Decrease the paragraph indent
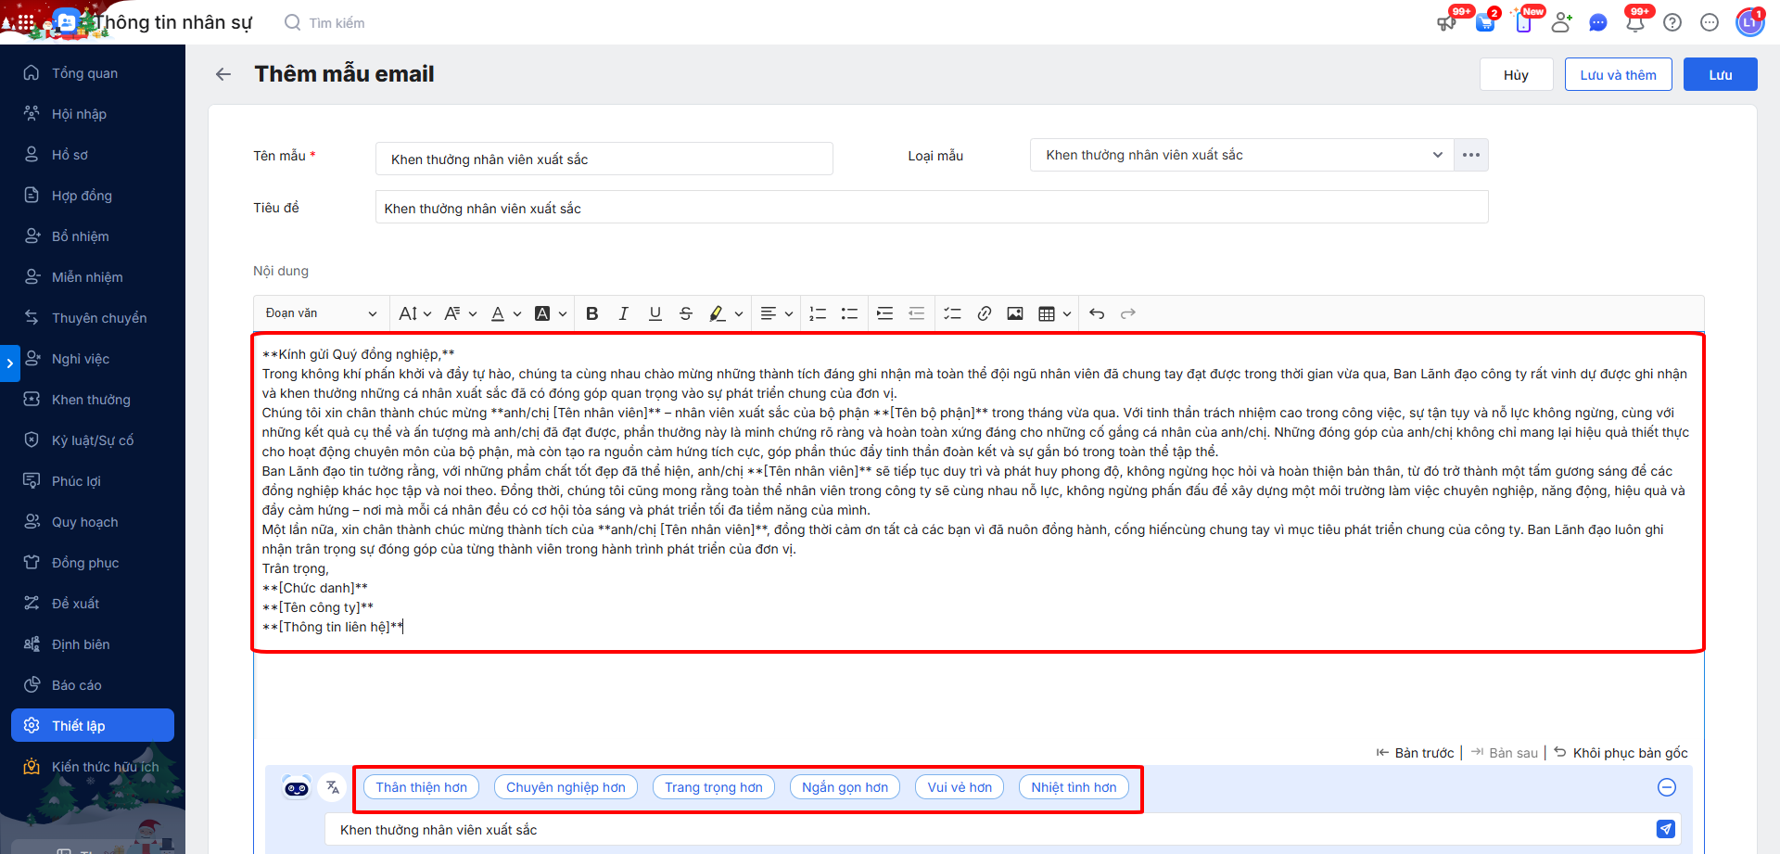The image size is (1780, 854). click(x=917, y=313)
